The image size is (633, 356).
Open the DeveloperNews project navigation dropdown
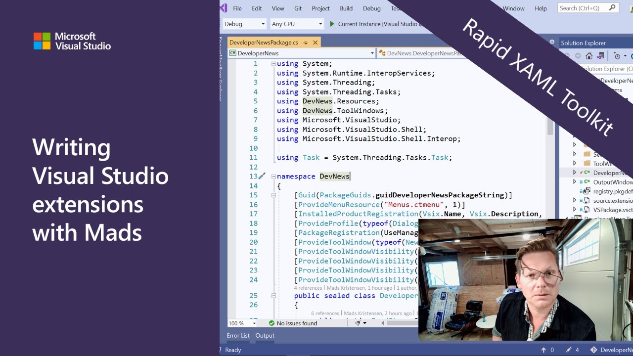tap(302, 53)
